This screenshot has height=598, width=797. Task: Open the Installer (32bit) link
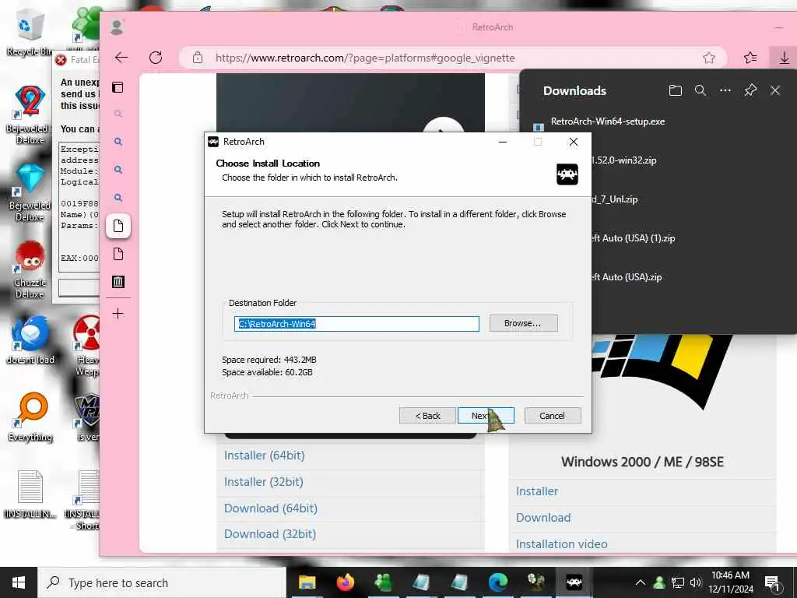tap(264, 481)
